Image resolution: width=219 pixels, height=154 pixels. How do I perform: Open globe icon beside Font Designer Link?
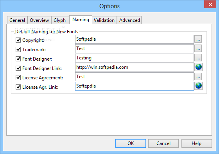(199, 67)
